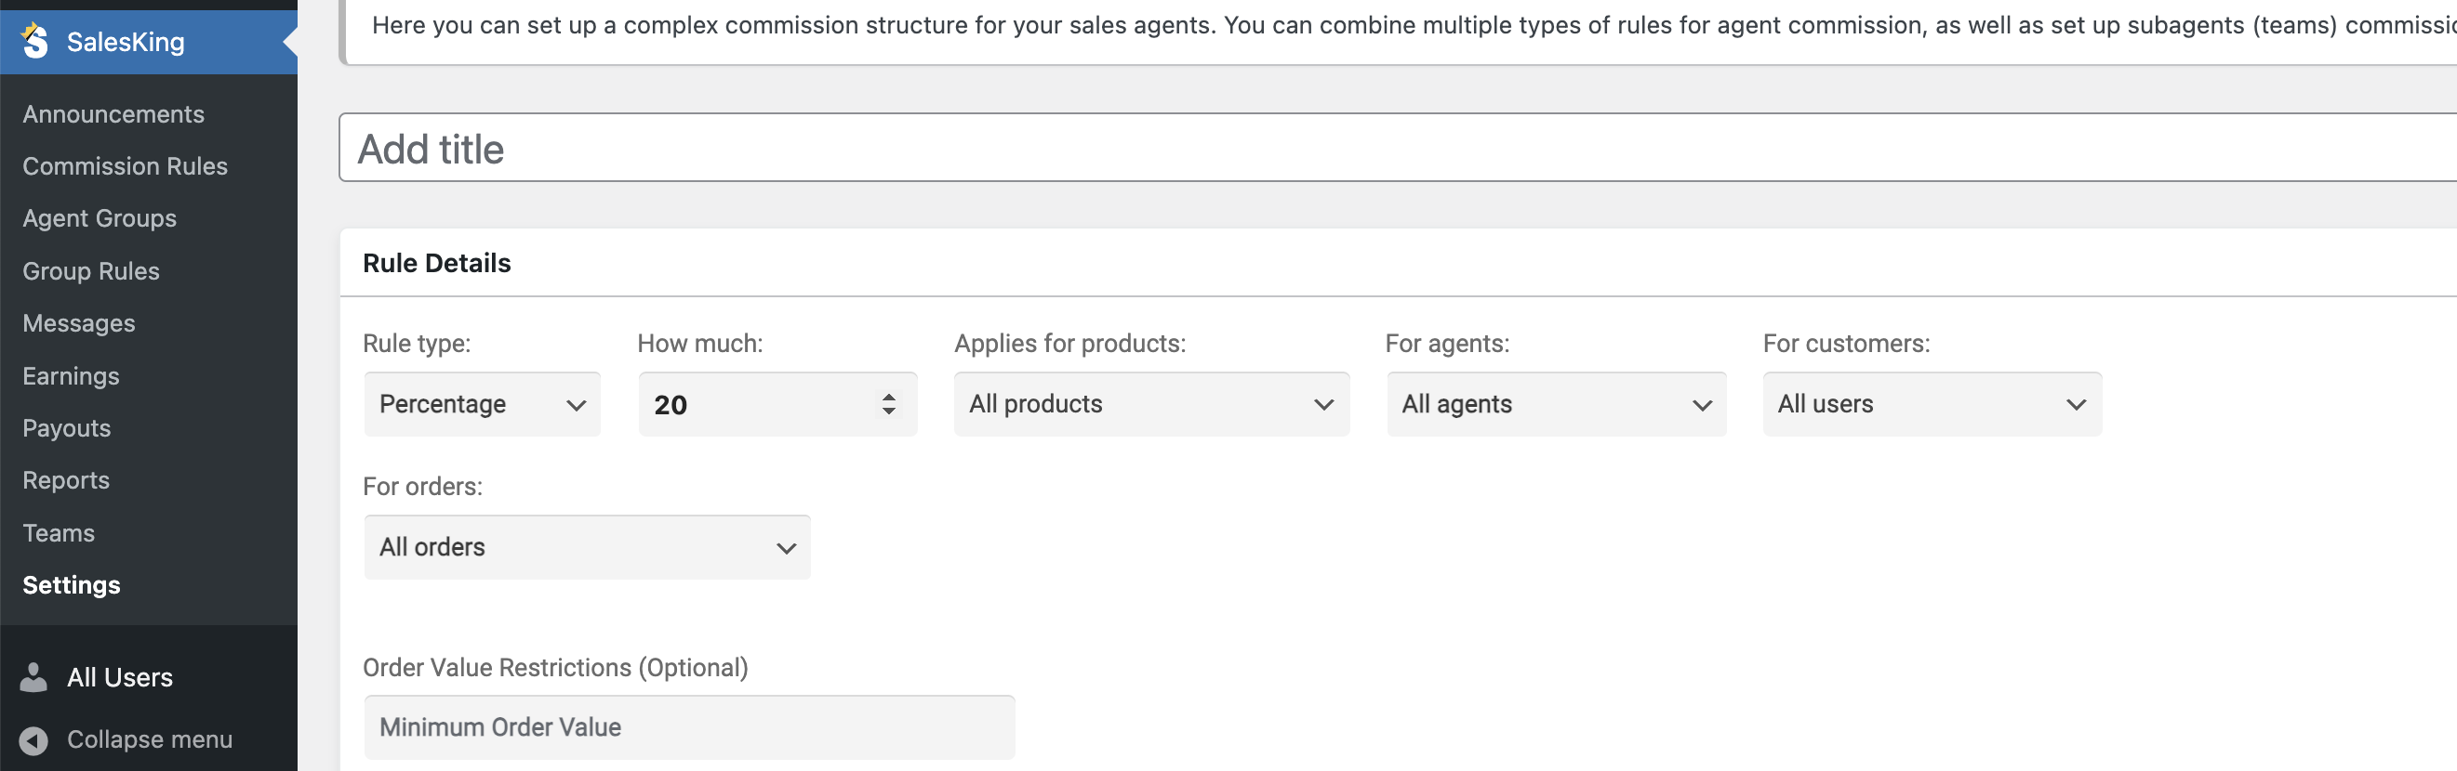2457x771 pixels.
Task: Go to the Teams page
Action: pyautogui.click(x=59, y=533)
